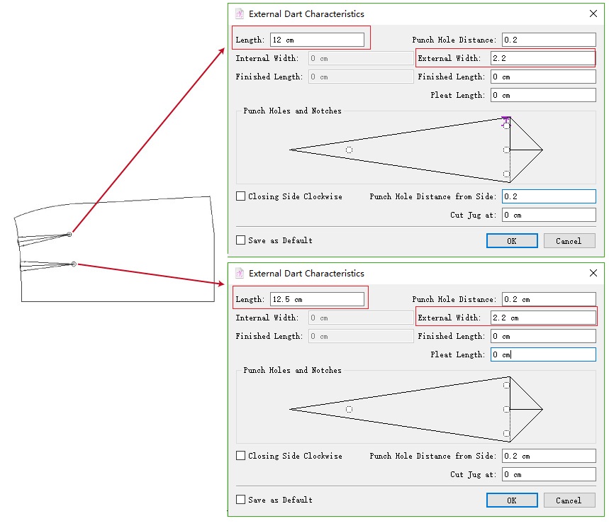Click the lower dart tip point on pattern piece

point(74,264)
